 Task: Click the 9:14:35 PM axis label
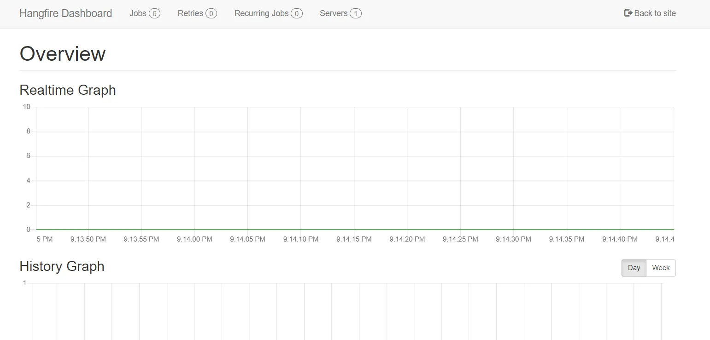(567, 239)
